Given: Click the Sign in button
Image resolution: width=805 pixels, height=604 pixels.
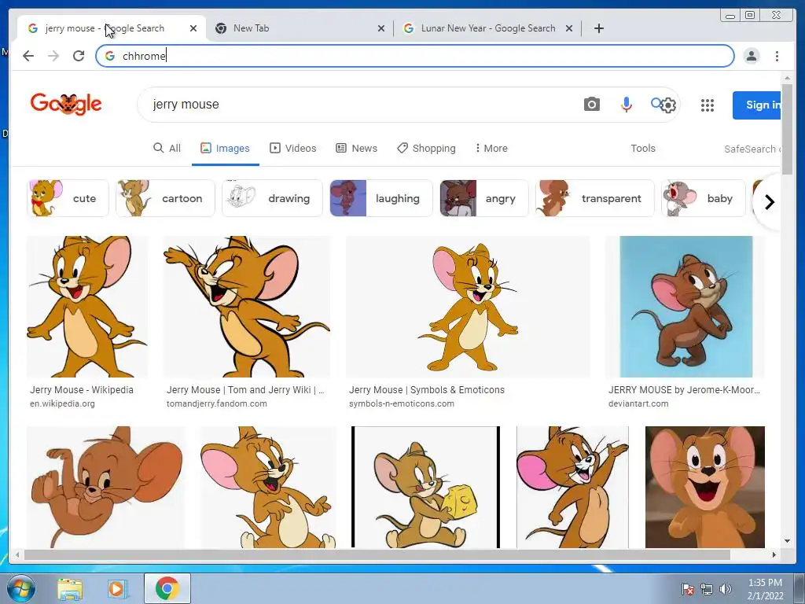Looking at the screenshot, I should pyautogui.click(x=758, y=105).
